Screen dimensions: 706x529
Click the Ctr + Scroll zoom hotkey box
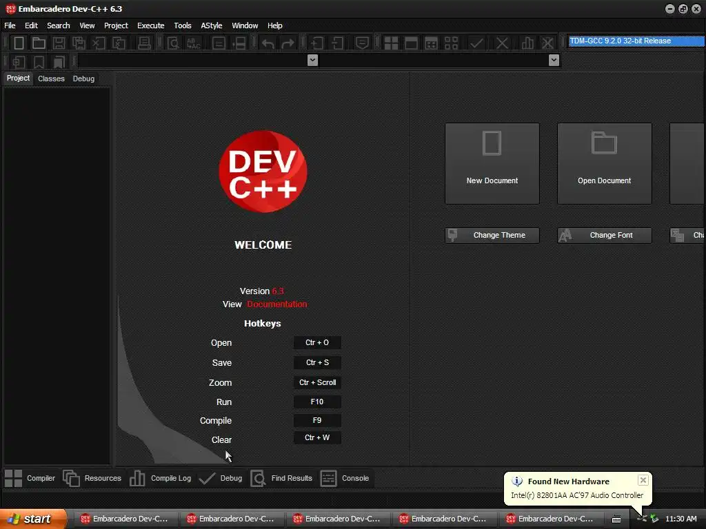click(317, 382)
